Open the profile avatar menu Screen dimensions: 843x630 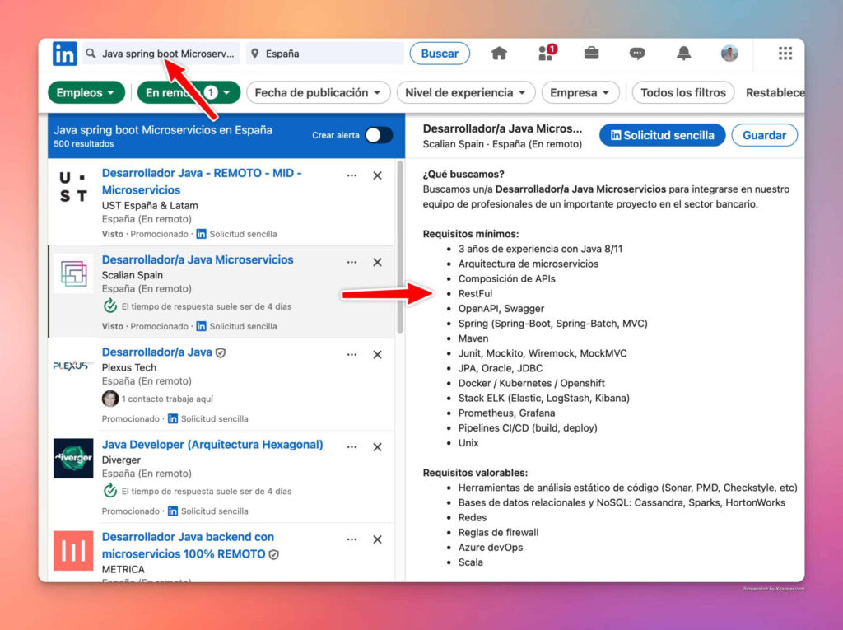(729, 54)
